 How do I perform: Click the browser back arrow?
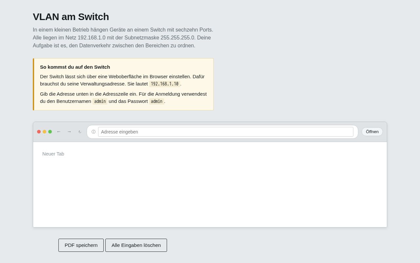(x=59, y=131)
